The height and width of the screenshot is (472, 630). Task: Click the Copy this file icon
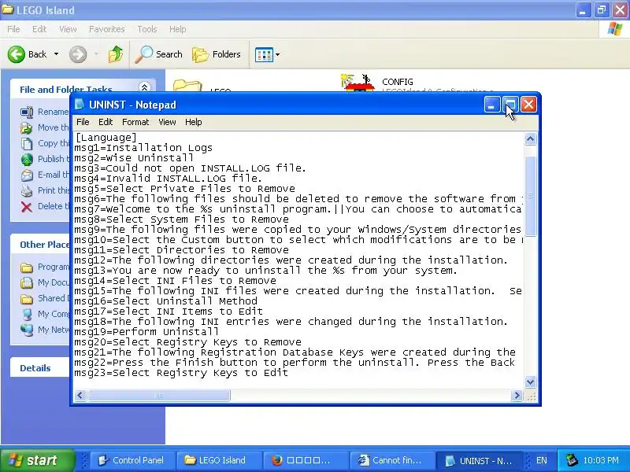coord(27,143)
